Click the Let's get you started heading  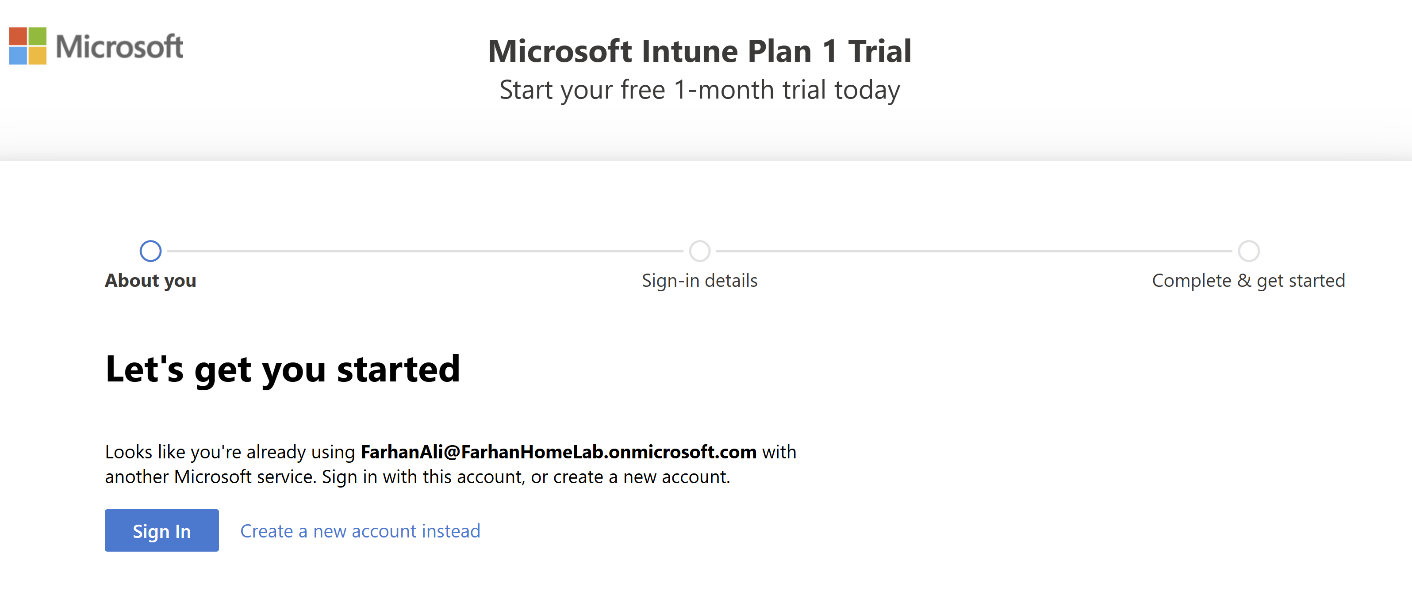tap(282, 369)
